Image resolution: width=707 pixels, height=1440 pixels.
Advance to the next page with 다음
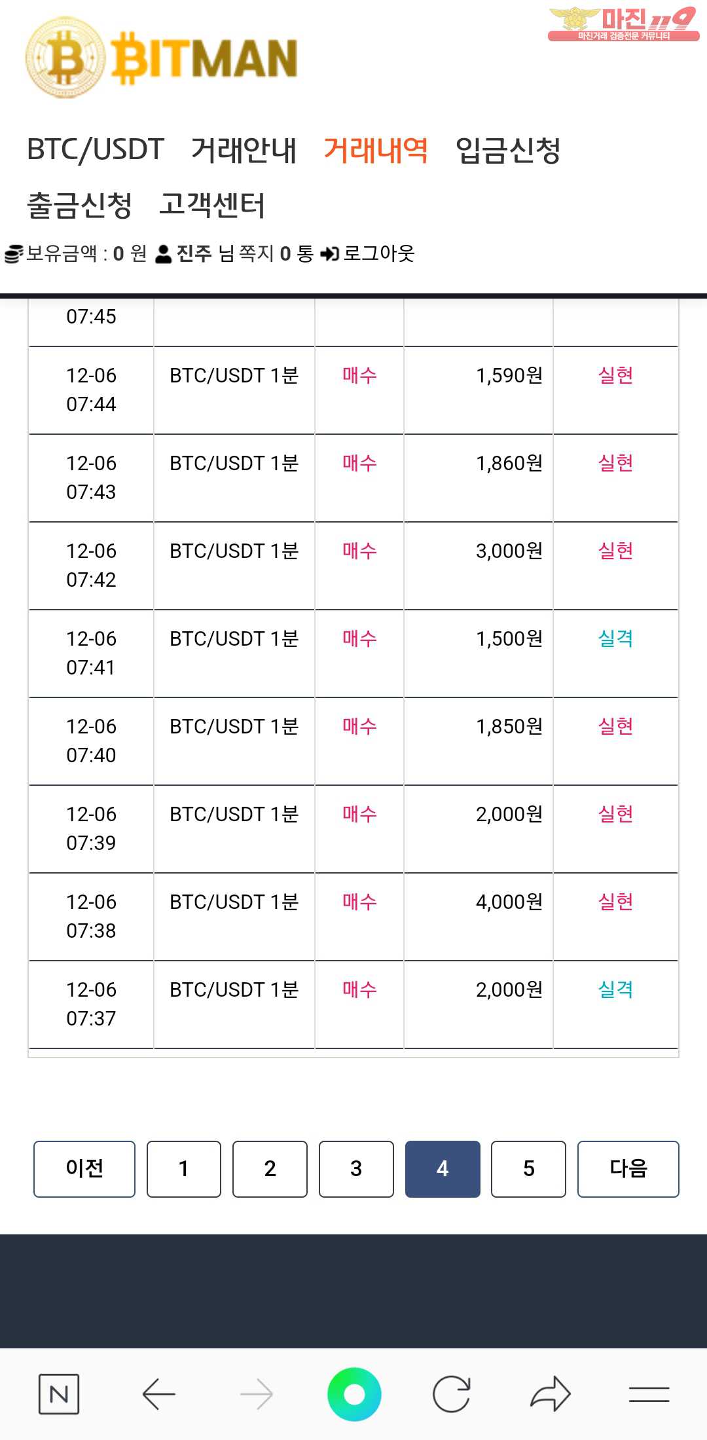(628, 1169)
